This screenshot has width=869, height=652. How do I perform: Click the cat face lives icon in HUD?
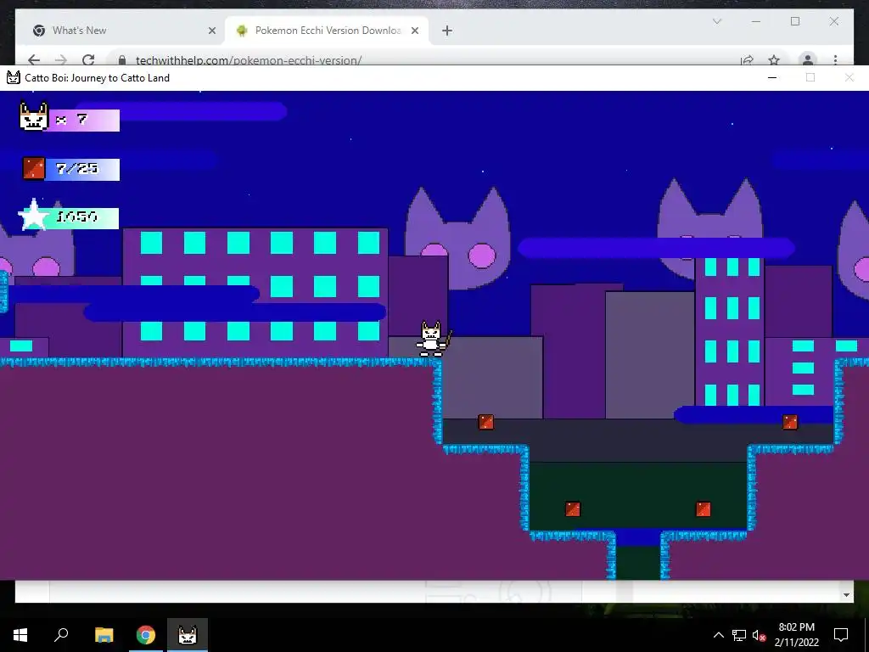pyautogui.click(x=33, y=115)
